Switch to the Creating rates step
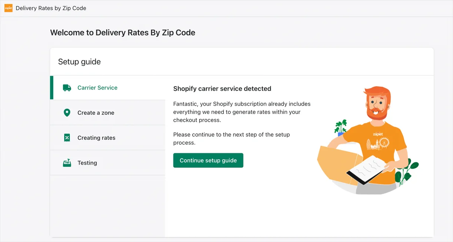The image size is (453, 242). tap(108, 138)
